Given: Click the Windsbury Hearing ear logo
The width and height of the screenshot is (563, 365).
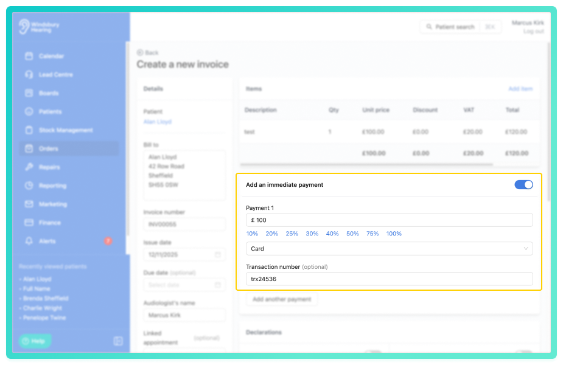Looking at the screenshot, I should [x=24, y=27].
